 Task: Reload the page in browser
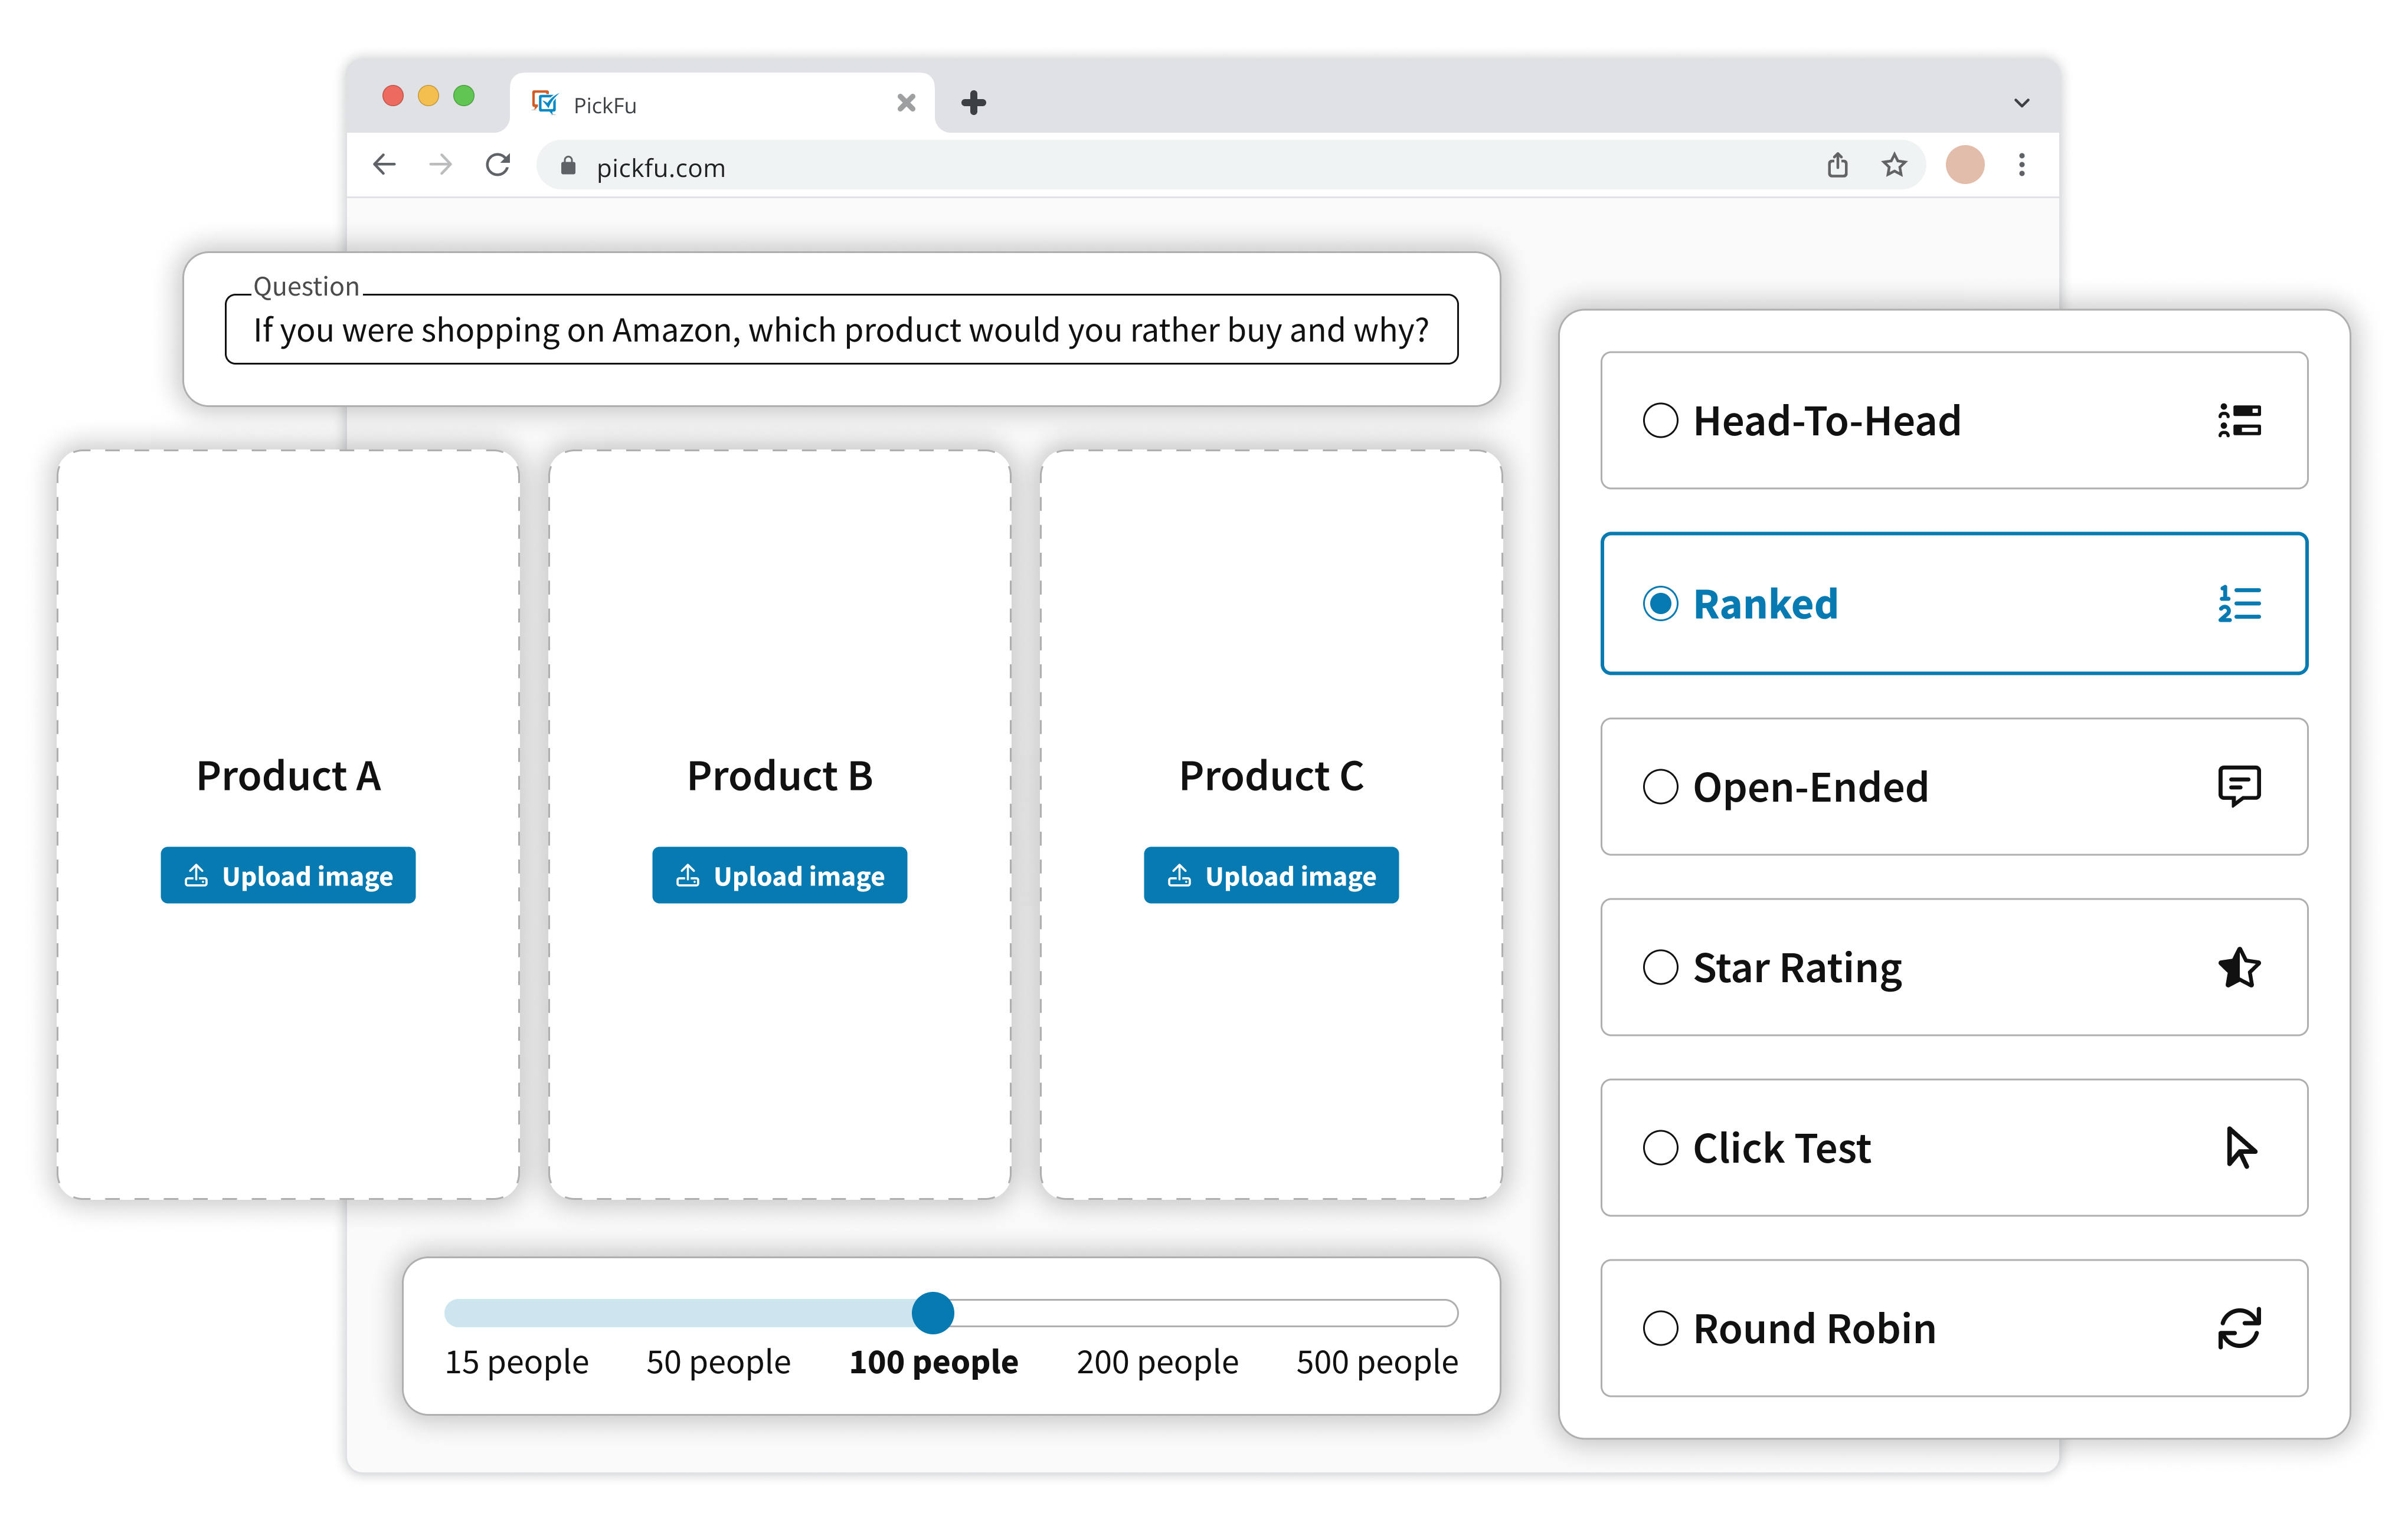(x=498, y=165)
